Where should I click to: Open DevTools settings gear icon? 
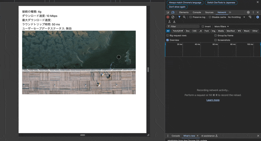(248, 12)
